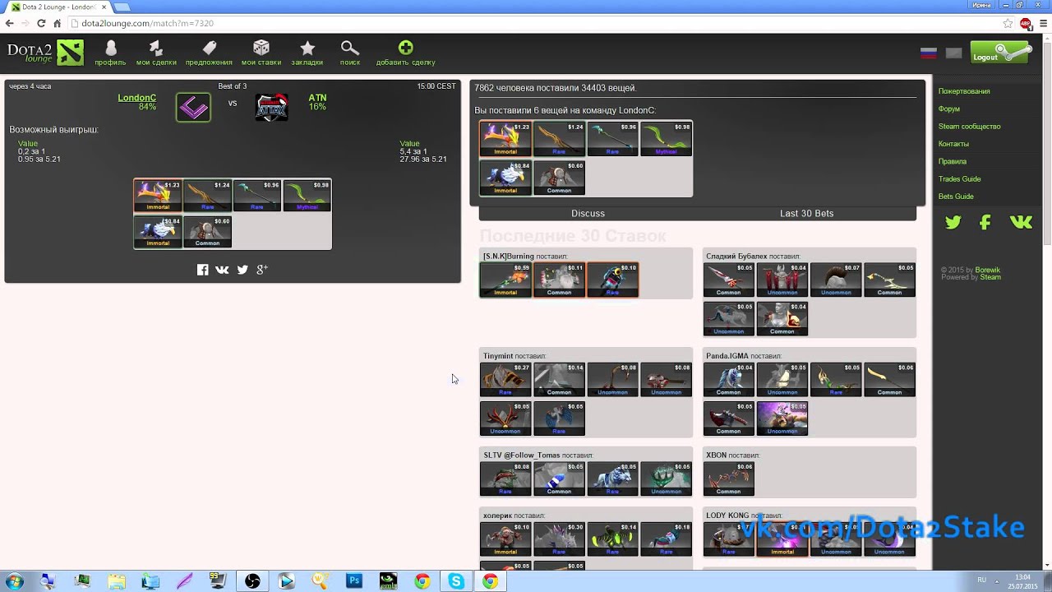Viewport: 1052px width, 592px height.
Task: Bookmark page with the star icon
Action: 1008,23
